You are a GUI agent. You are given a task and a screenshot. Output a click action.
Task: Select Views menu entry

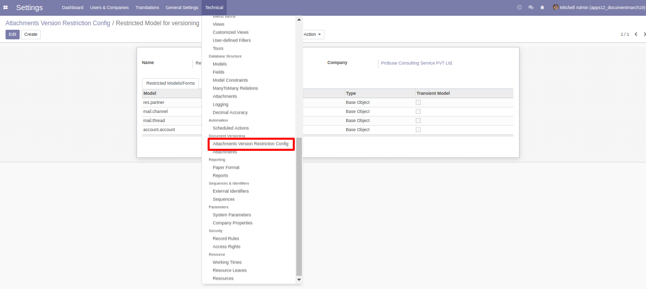(219, 24)
